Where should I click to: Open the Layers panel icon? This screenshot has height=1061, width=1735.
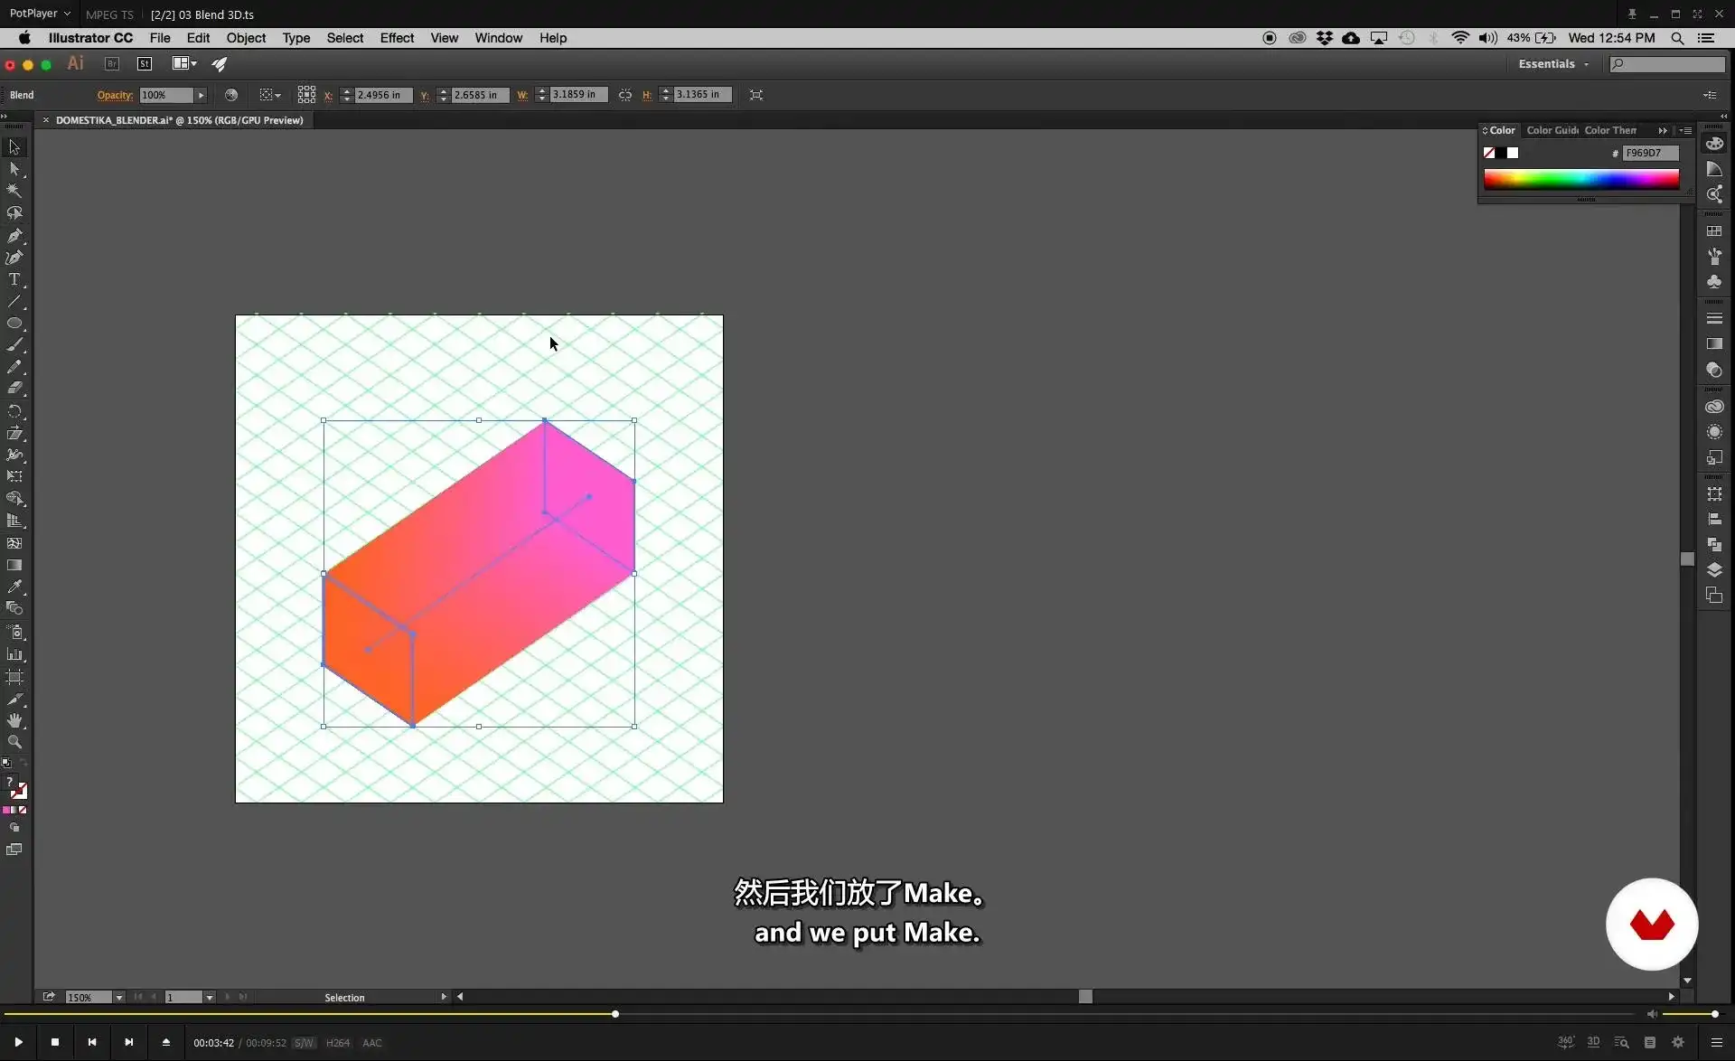[1714, 570]
